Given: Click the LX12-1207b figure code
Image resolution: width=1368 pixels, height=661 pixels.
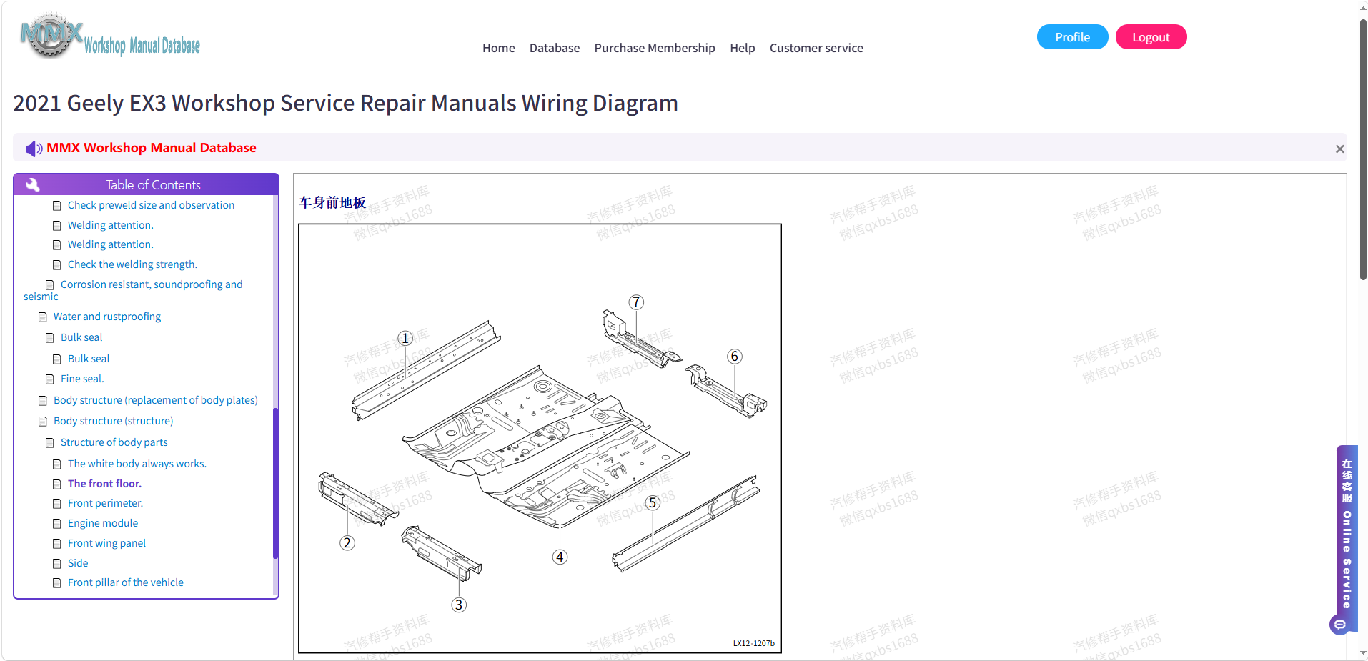Looking at the screenshot, I should 753,643.
